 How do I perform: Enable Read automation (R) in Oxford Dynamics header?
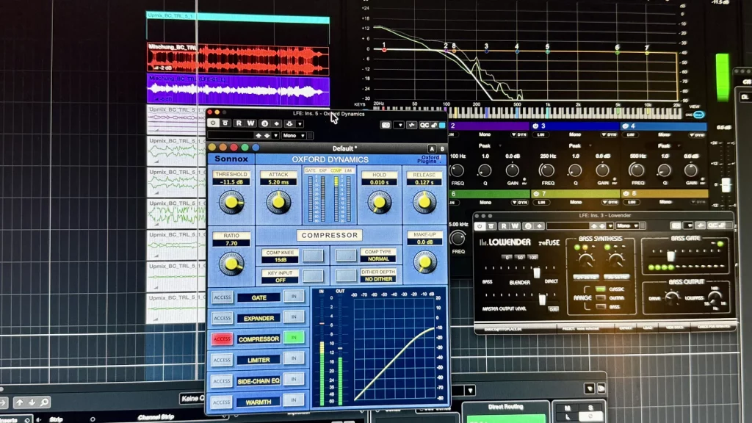coord(238,123)
